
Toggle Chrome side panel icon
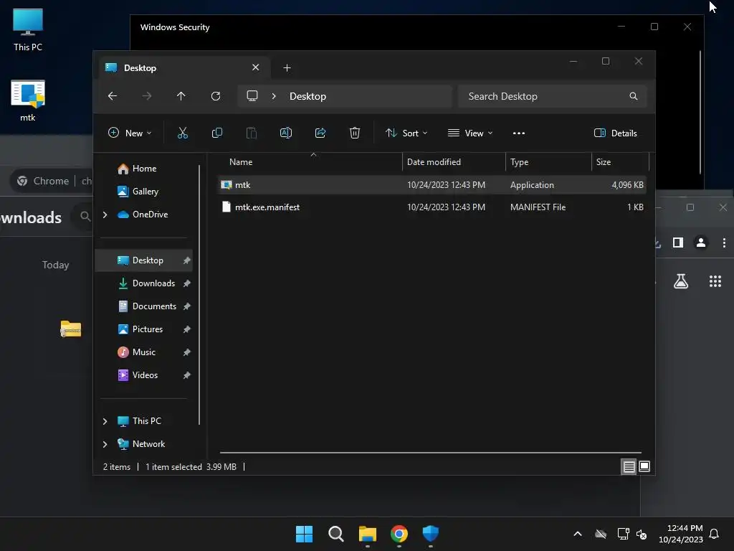click(x=678, y=242)
